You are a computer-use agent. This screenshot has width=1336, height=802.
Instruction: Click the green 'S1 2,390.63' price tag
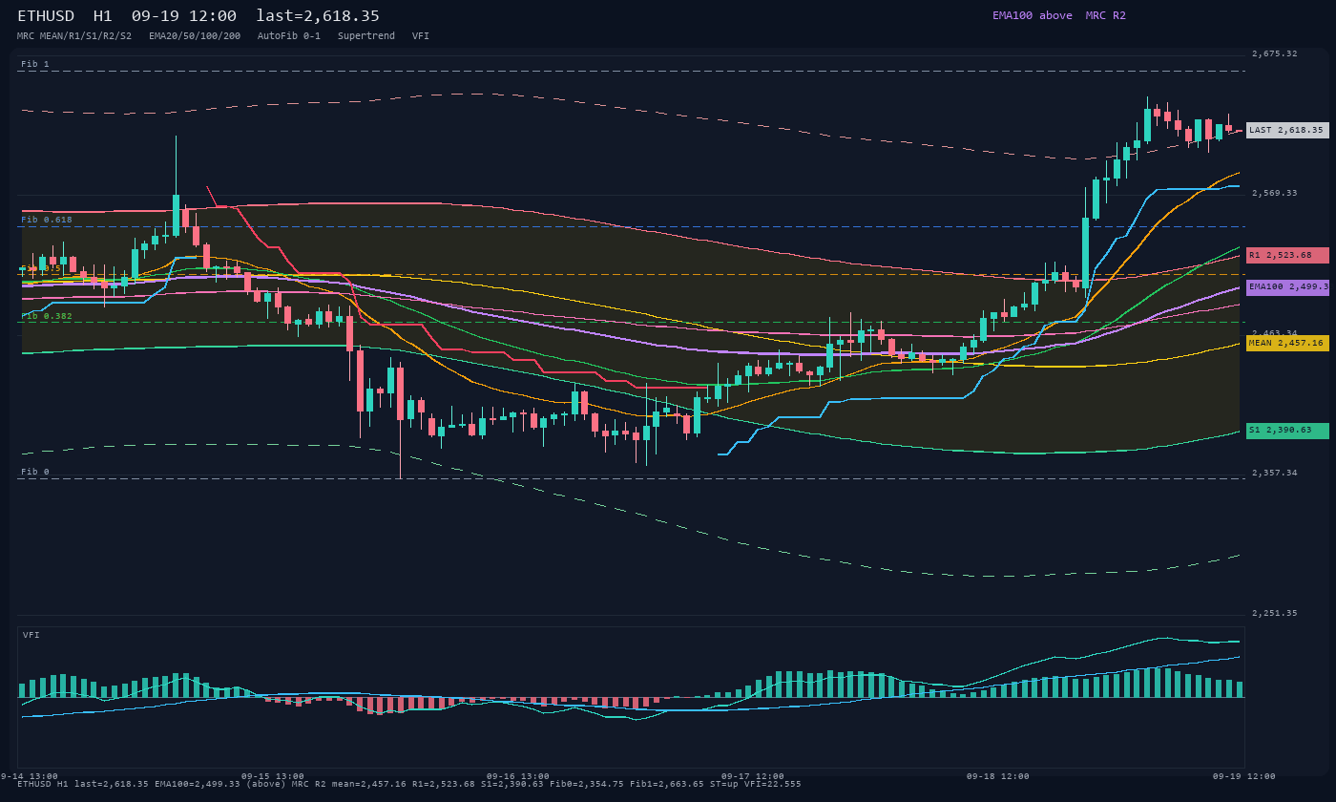[x=1287, y=431]
